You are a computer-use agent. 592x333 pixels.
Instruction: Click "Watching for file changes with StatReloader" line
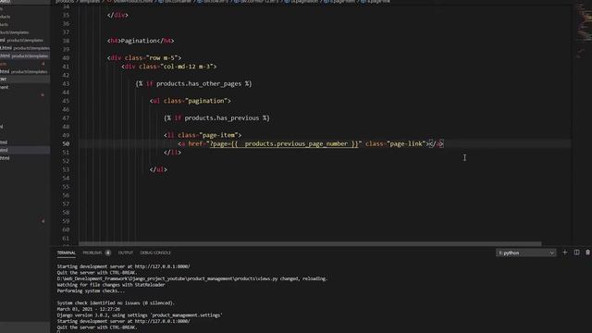click(111, 285)
